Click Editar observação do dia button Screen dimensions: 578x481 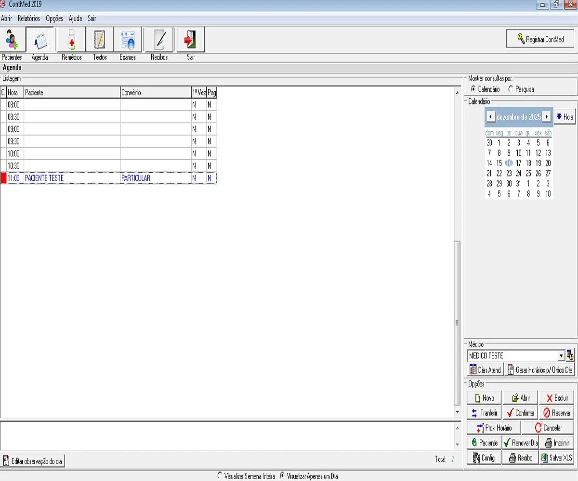(x=32, y=461)
